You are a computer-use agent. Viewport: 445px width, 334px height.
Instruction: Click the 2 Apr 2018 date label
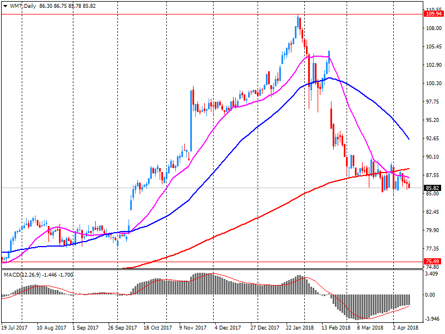tap(406, 327)
